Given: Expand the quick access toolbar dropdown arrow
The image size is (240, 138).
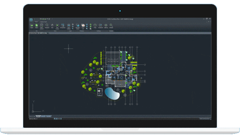Looking at the screenshot, I should pos(52,19).
